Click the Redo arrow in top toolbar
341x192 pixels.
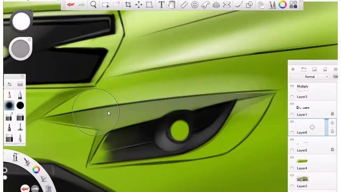pyautogui.click(x=82, y=5)
